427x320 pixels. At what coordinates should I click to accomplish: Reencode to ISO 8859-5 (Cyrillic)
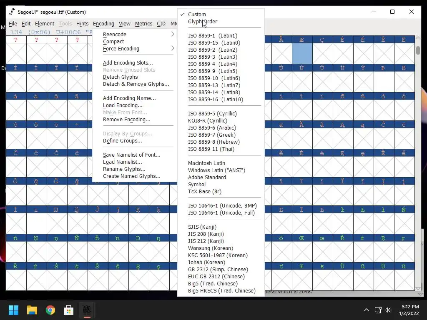point(212,113)
